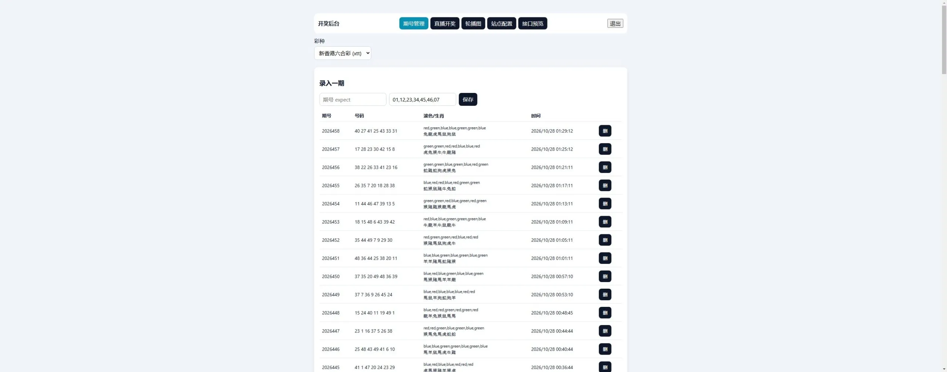Image resolution: width=947 pixels, height=372 pixels.
Task: Select issue number 2026449 text
Action: [x=330, y=294]
